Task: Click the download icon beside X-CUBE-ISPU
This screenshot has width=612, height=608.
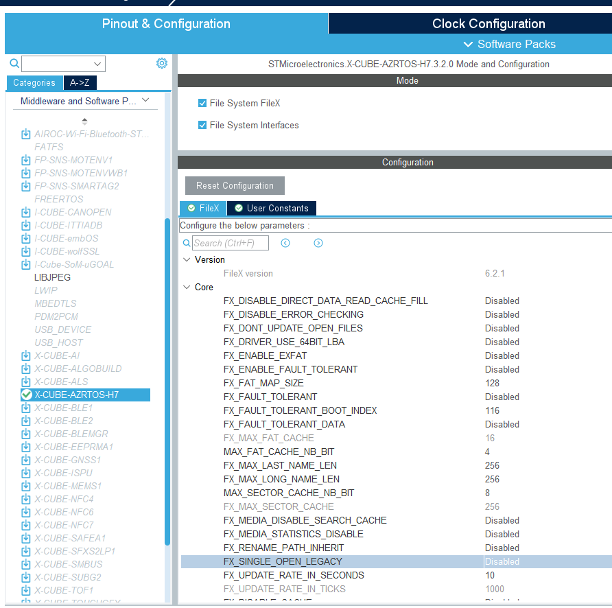Action: [x=26, y=473]
